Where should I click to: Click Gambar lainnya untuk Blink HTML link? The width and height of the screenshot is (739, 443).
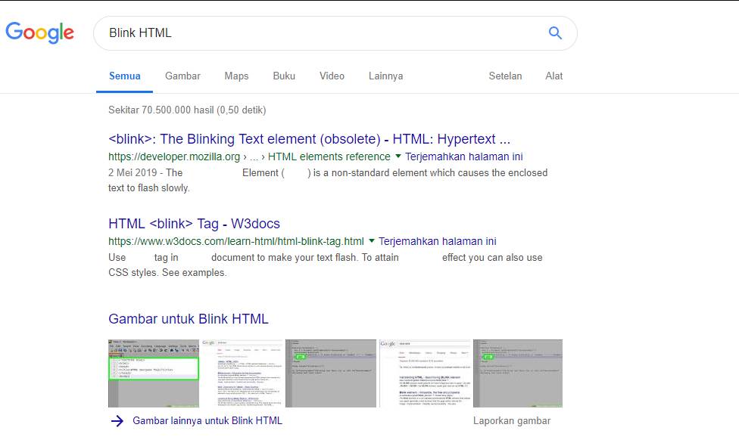207,420
